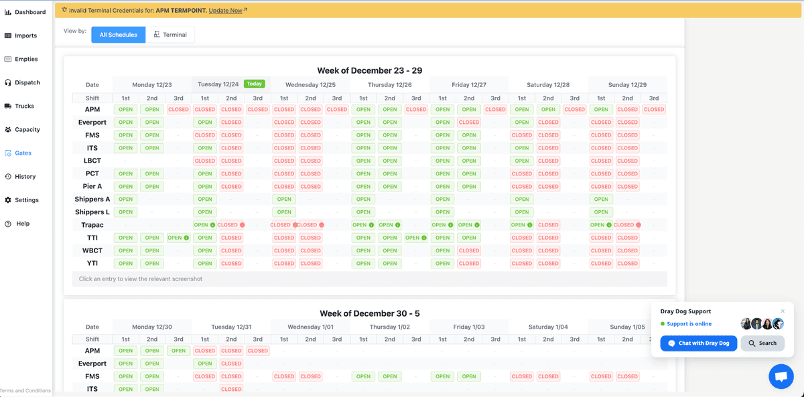Screen dimensions: 804x397
Task: Open the Dashboard sidebar icon
Action: [8, 12]
